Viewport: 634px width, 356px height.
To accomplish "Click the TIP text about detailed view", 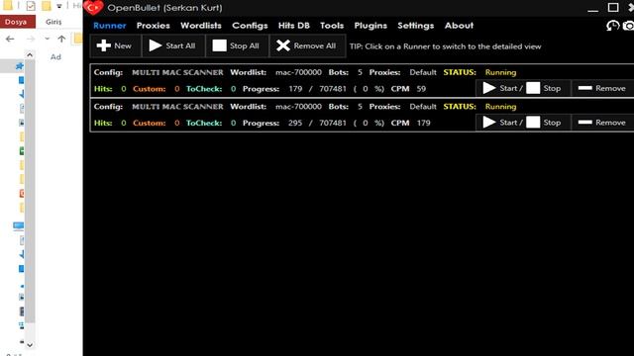I will point(445,46).
